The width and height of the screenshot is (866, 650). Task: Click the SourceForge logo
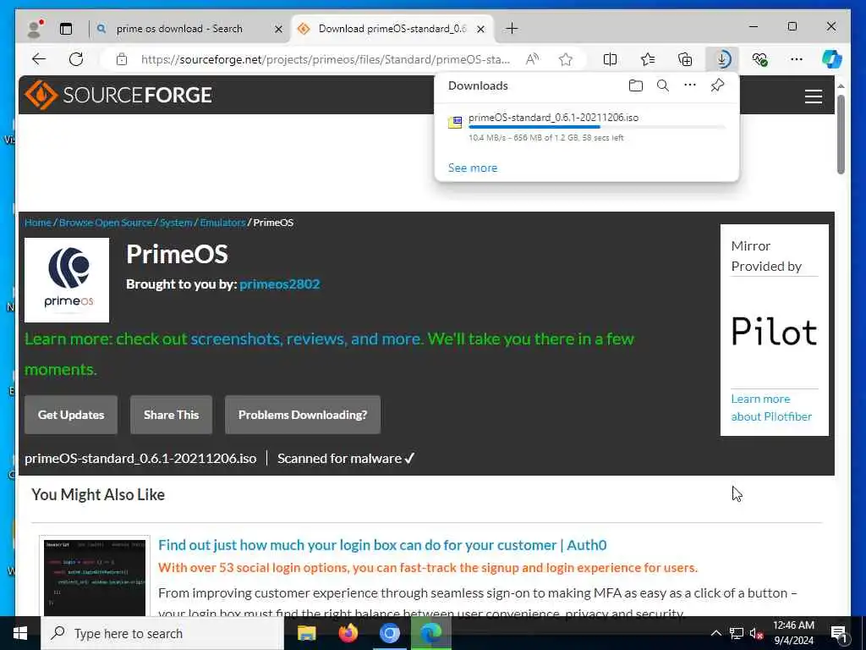(118, 95)
